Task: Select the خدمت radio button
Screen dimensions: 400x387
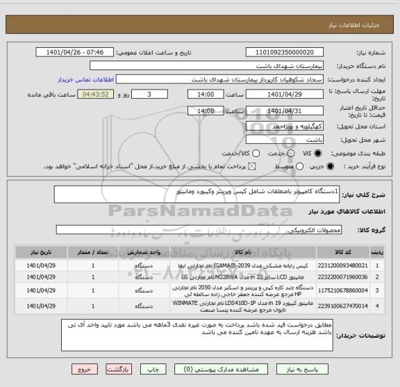Action: coord(290,153)
